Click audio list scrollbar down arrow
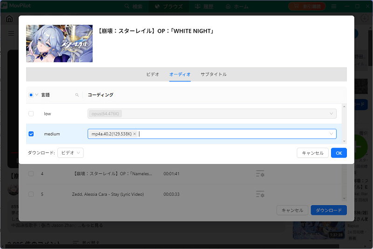 (344, 141)
